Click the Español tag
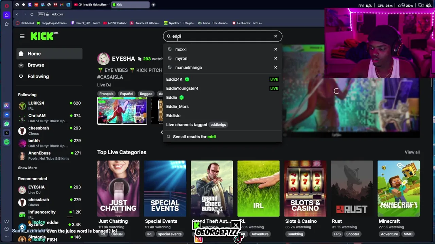 point(126,94)
